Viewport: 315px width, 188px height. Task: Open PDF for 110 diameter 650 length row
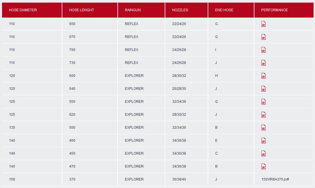[263, 24]
